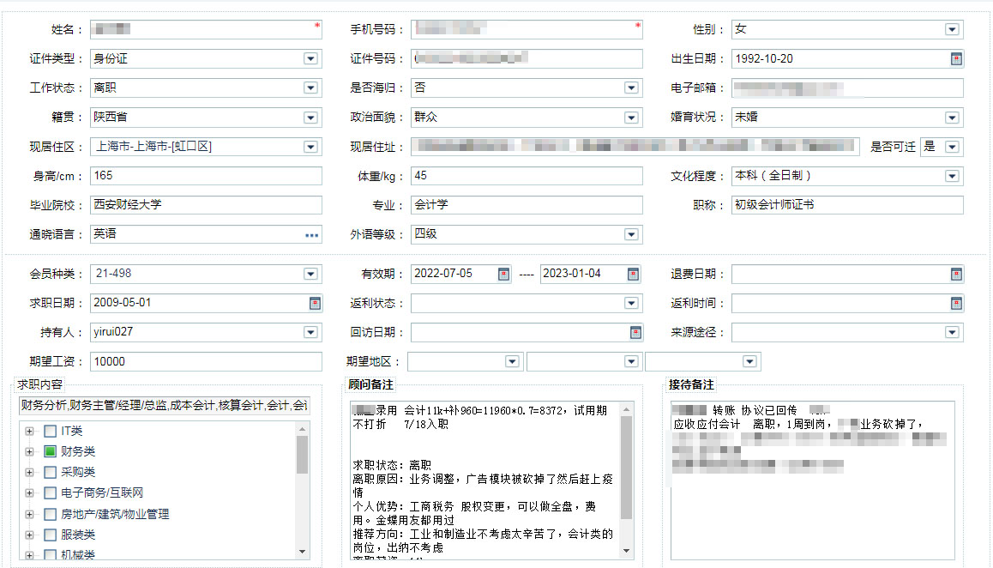Click the 专业 field showing 会计学
Viewport: 993px width, 568px height.
tap(527, 205)
